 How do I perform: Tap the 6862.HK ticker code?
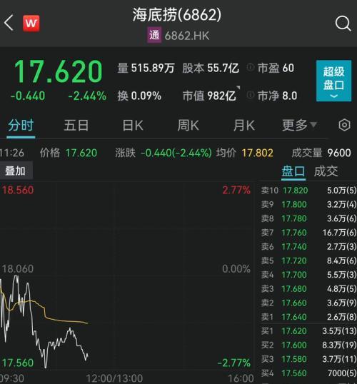[187, 36]
